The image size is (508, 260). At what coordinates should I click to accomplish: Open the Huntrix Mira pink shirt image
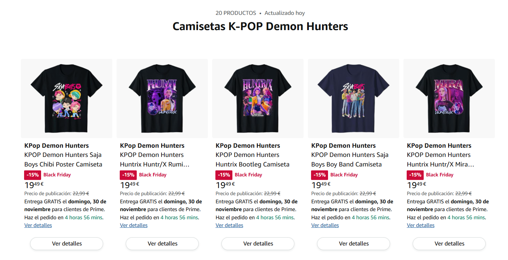coord(449,98)
